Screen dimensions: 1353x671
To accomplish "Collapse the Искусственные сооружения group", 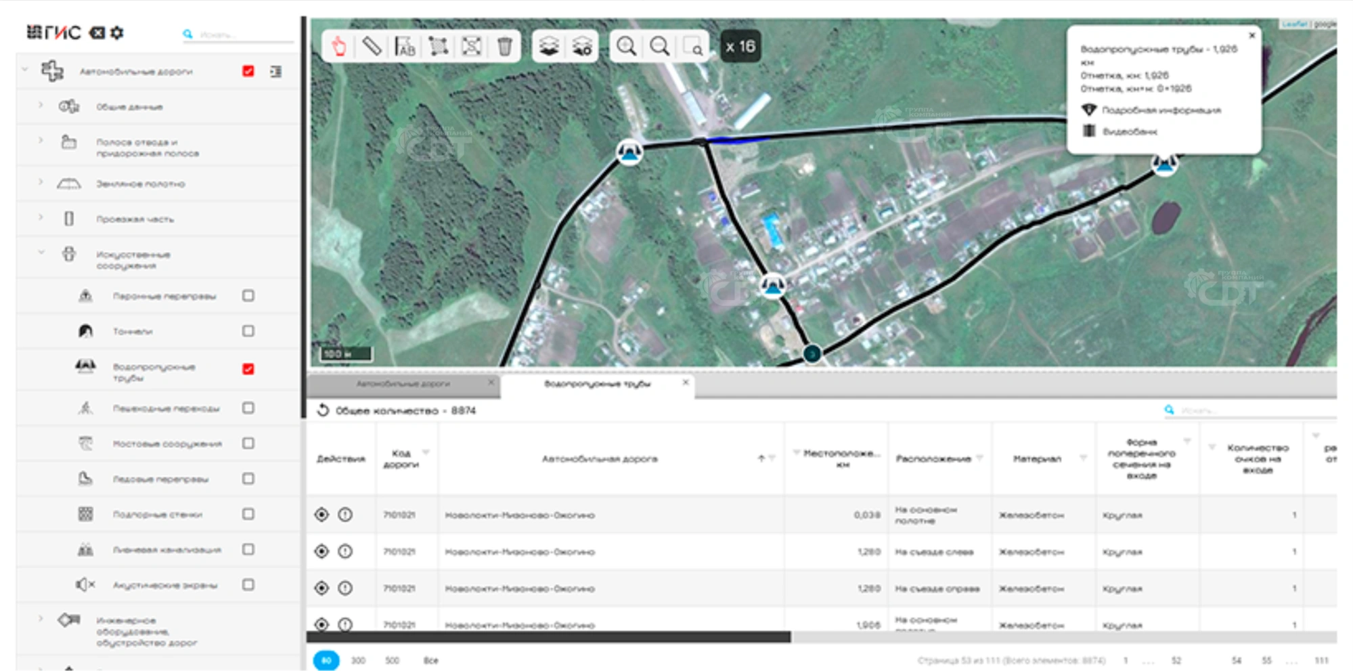I will click(41, 253).
